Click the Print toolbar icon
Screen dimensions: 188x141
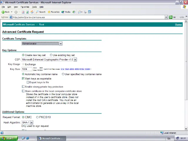point(85,12)
